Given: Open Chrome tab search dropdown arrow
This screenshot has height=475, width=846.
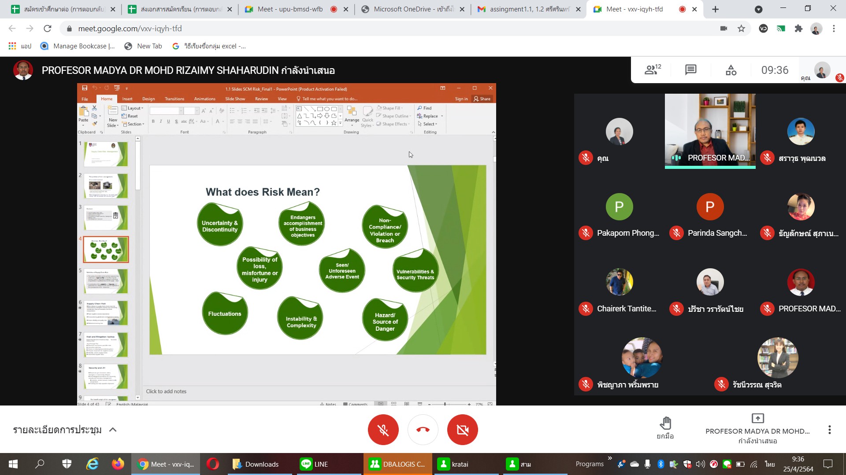Looking at the screenshot, I should click(758, 9).
